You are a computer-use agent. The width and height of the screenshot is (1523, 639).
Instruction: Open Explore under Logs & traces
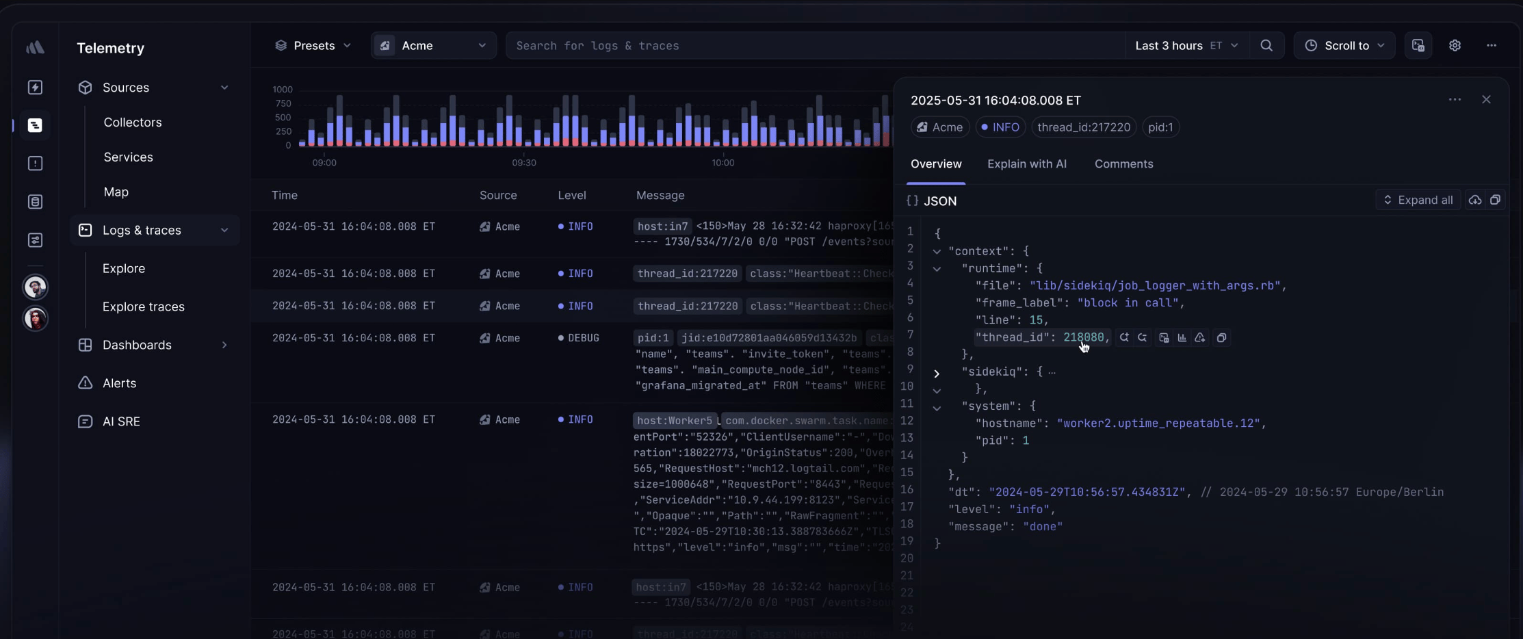click(124, 268)
